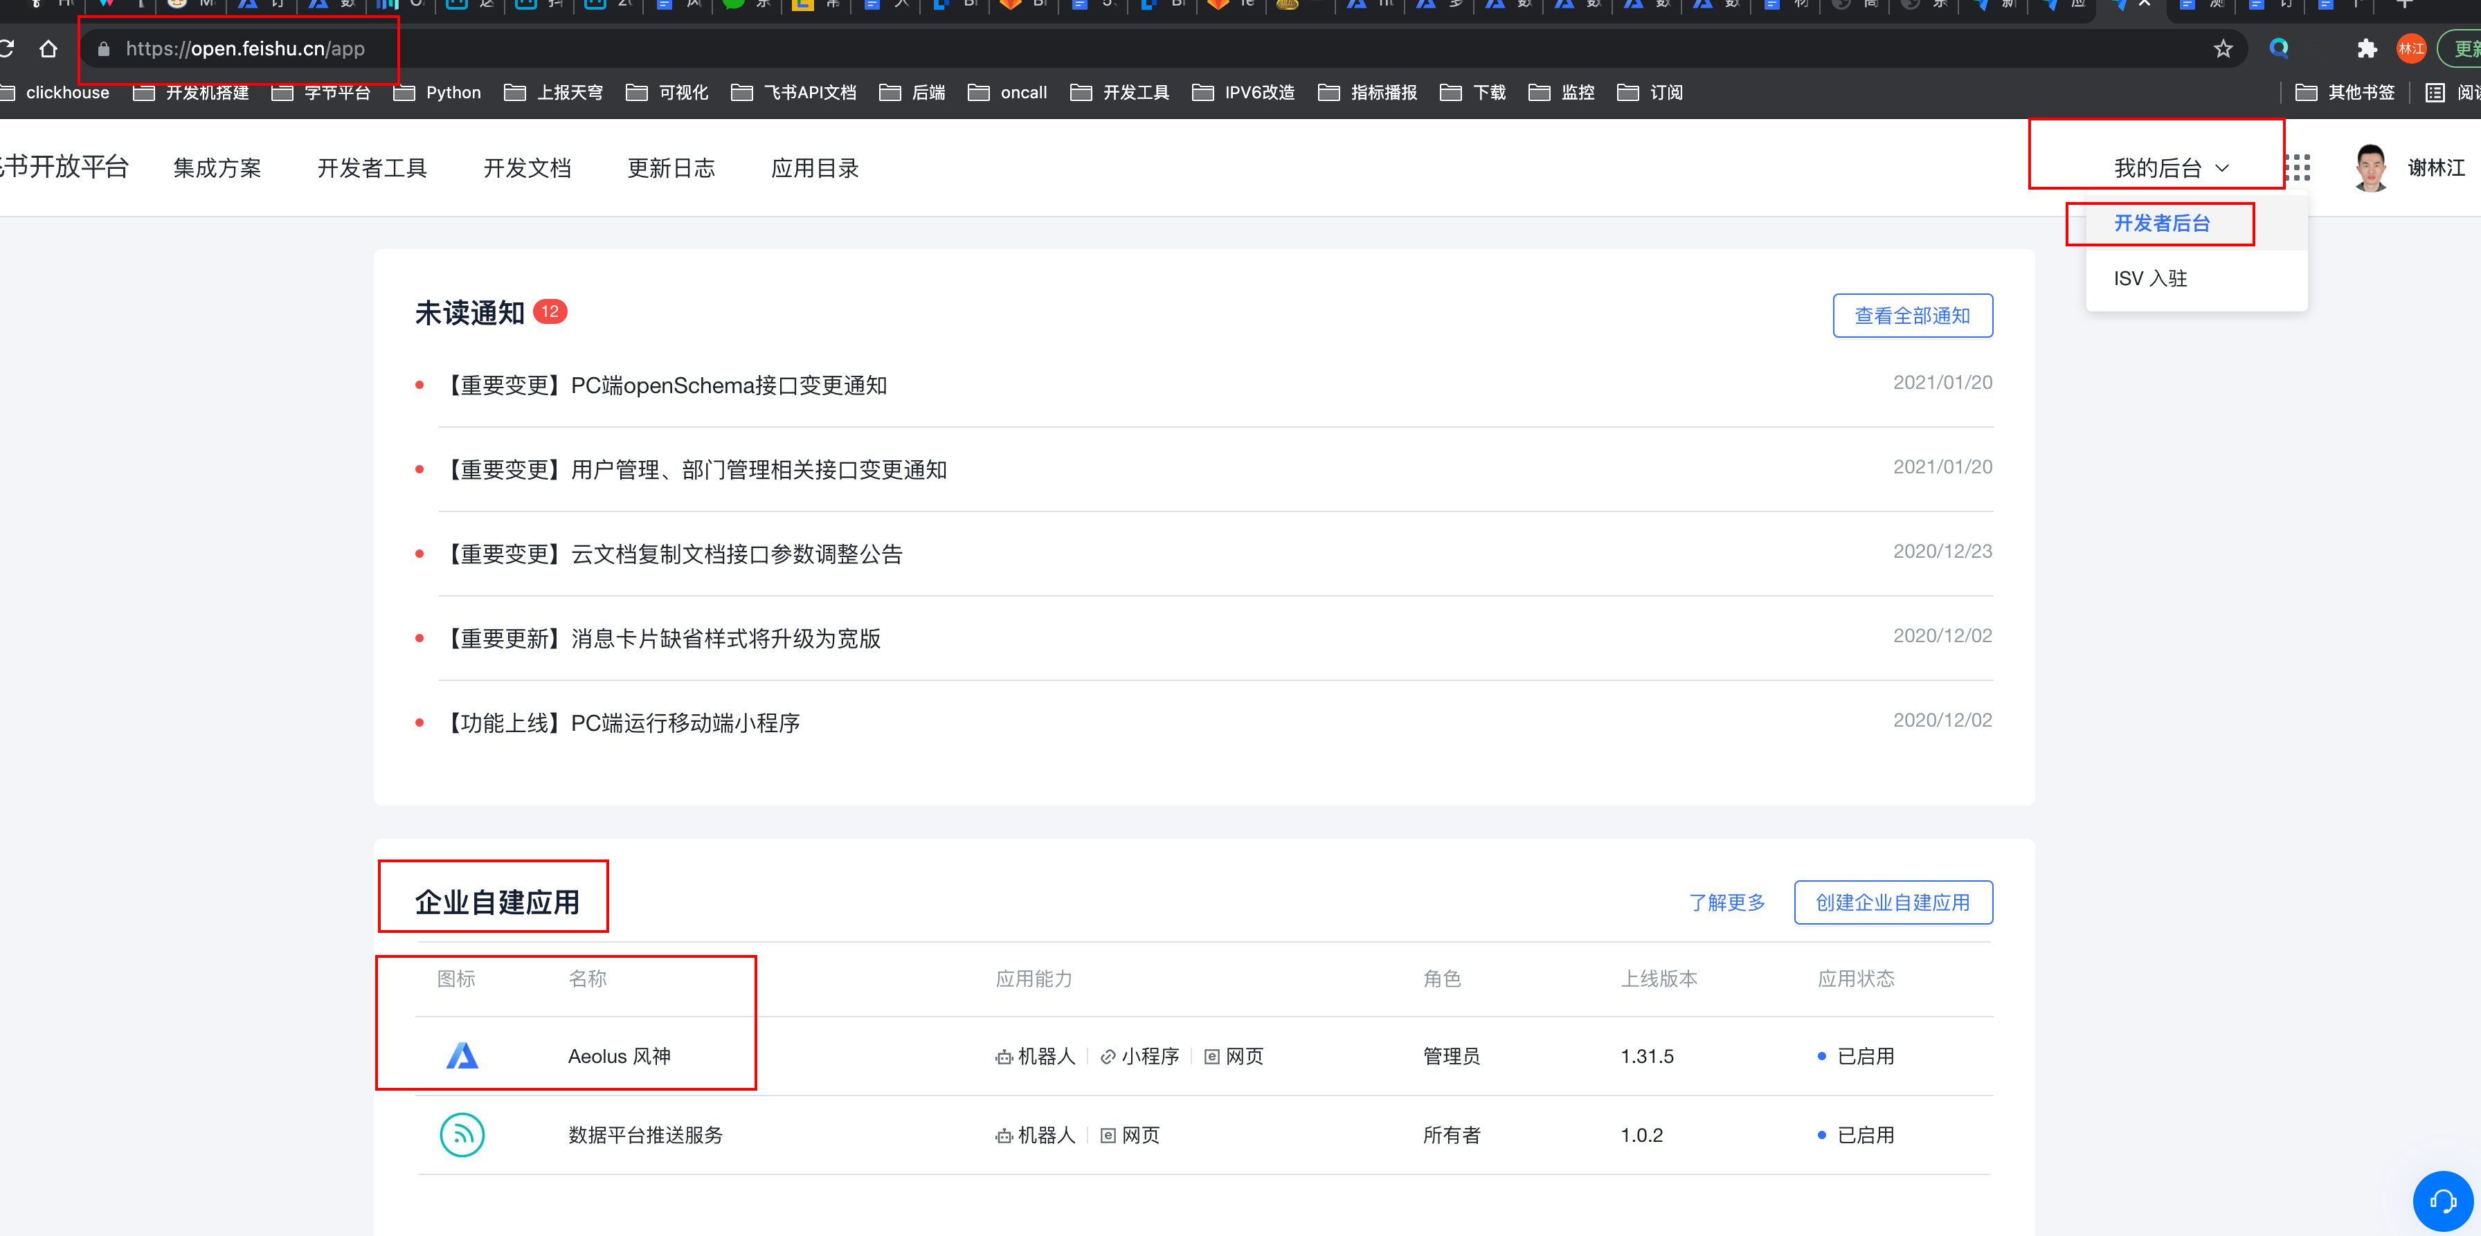Image resolution: width=2481 pixels, height=1236 pixels.
Task: Click the 了解更多 link
Action: click(1727, 902)
